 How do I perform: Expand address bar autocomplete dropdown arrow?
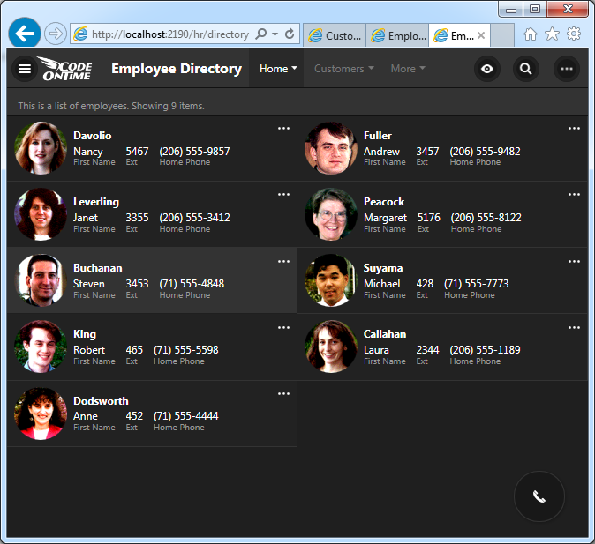tap(275, 34)
